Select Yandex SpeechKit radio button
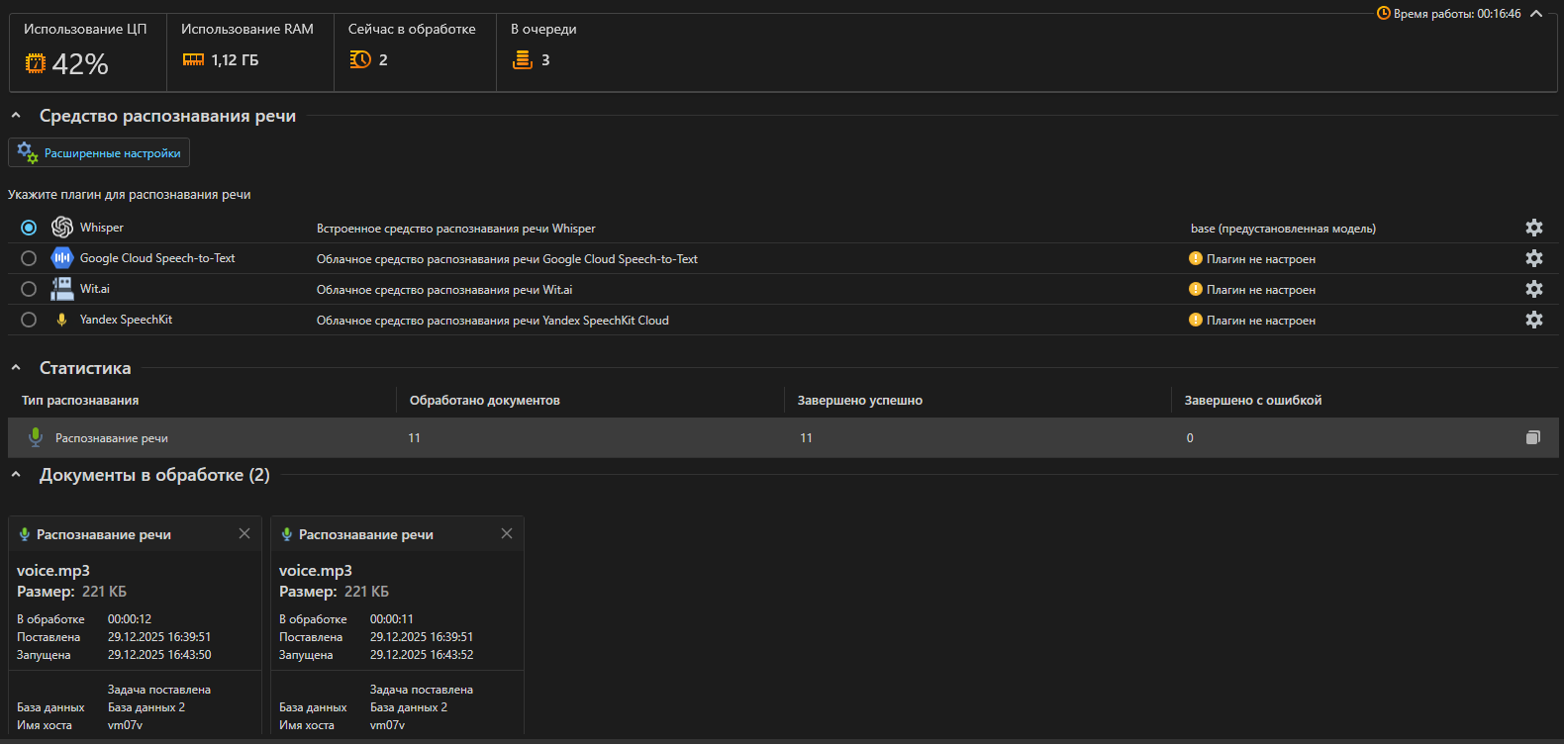Image resolution: width=1564 pixels, height=745 pixels. [x=29, y=320]
